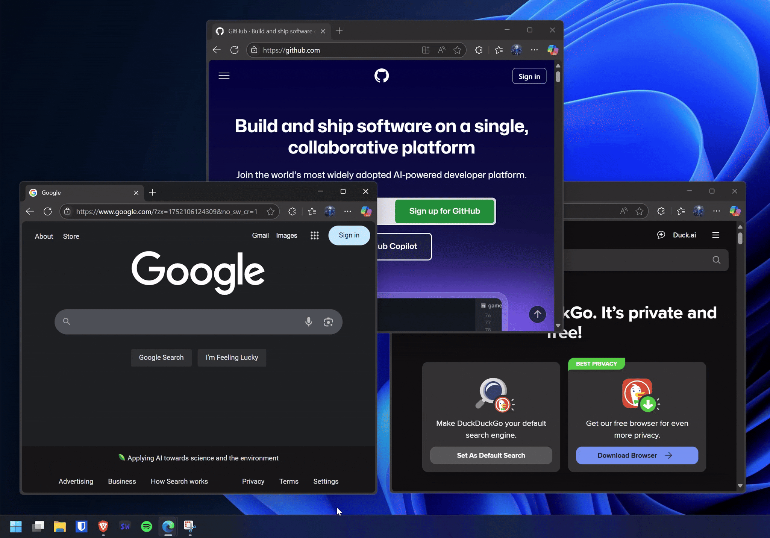Open Google About link
The width and height of the screenshot is (770, 538).
tap(44, 236)
